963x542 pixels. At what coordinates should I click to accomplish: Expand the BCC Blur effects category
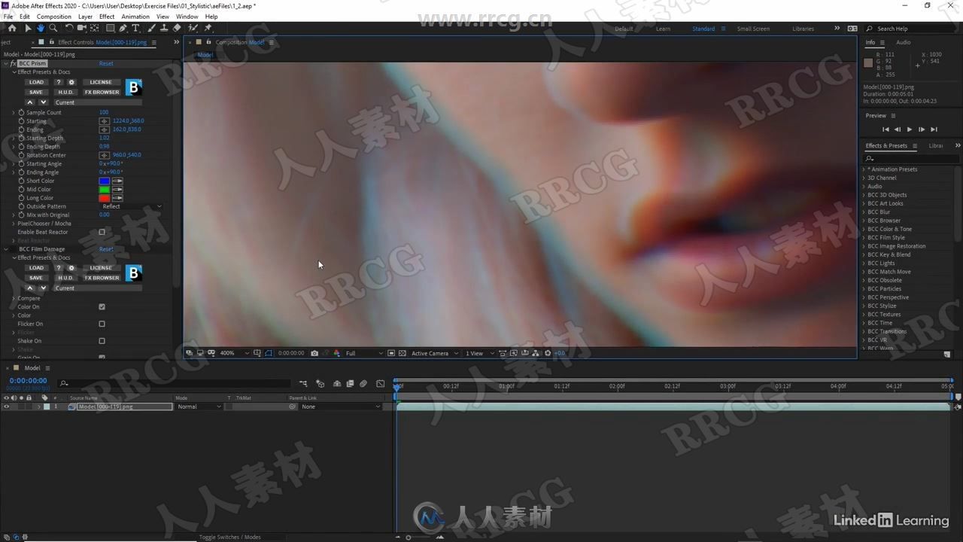(864, 212)
